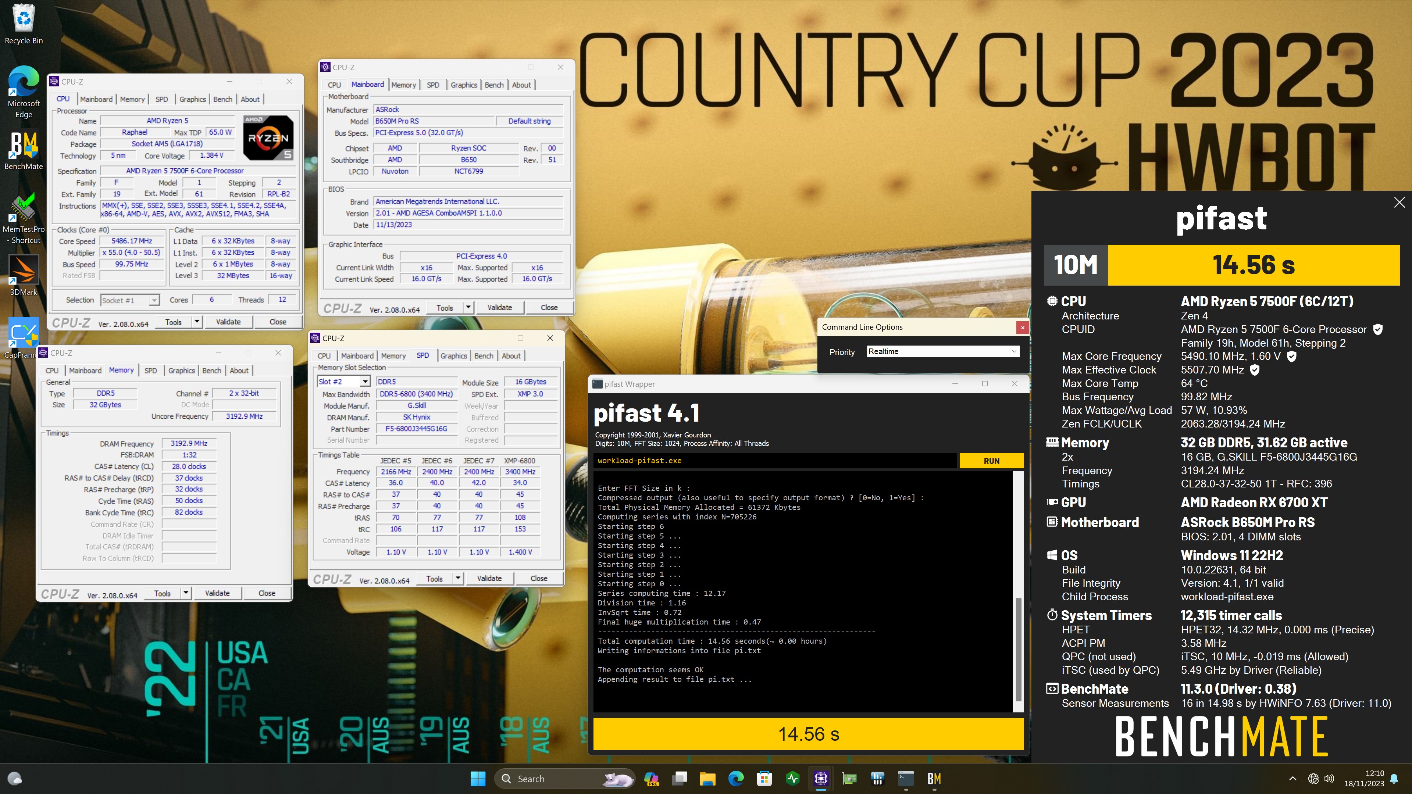Open Graphics tab in CPU-Z Memory window
Image resolution: width=1412 pixels, height=794 pixels.
(181, 371)
